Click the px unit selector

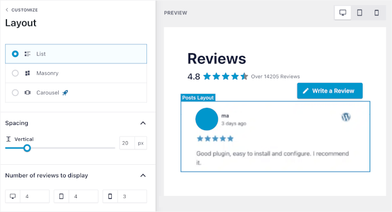[141, 143]
